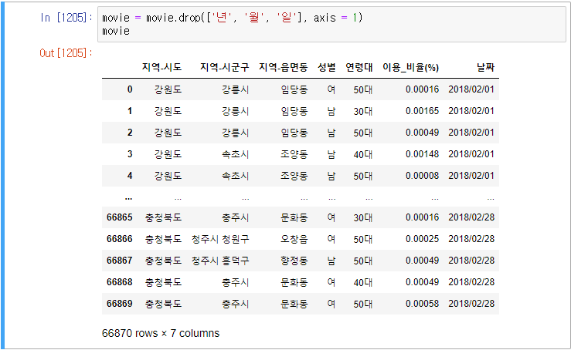This screenshot has width=571, height=350.
Task: Click the Out[1205] prompt label
Action: 66,53
